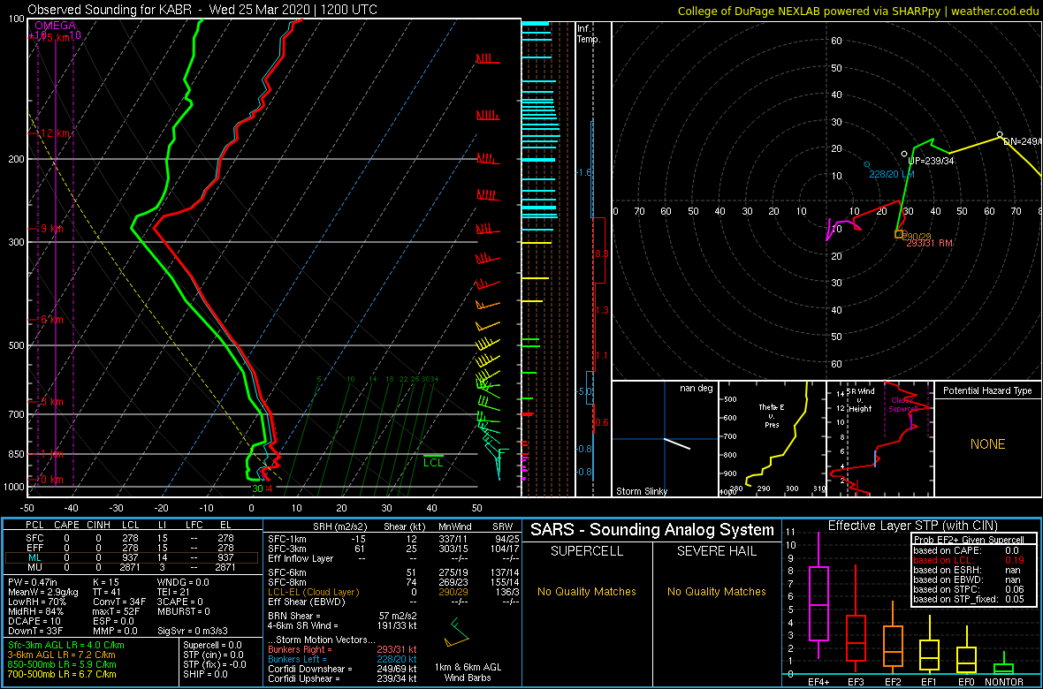Screen dimensions: 1043x689
Task: Click the '3-6km AGL LR = 7.2 C/km' line
Action: coord(63,655)
